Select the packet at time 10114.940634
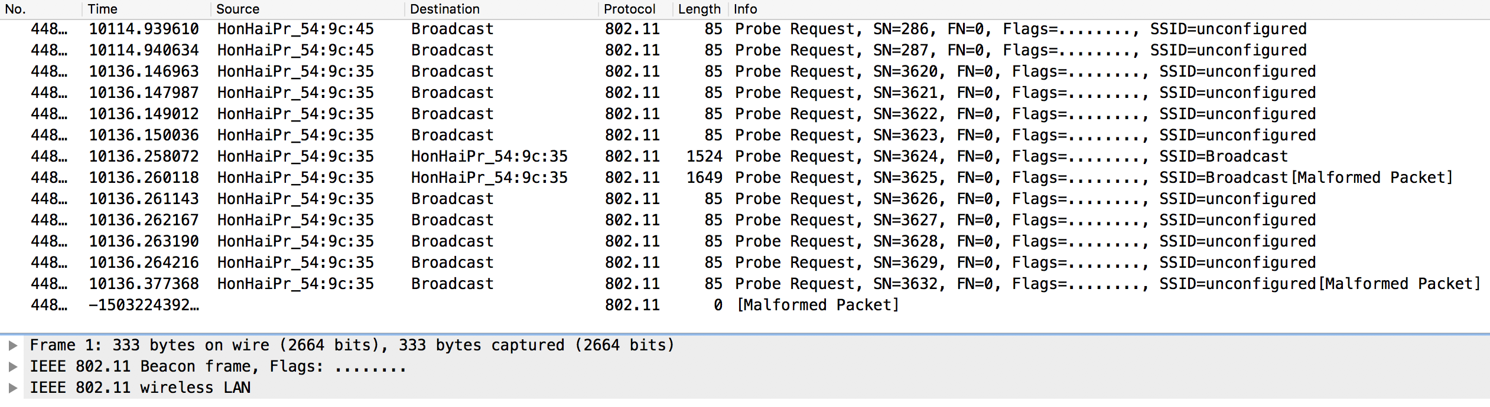1490x407 pixels. [x=745, y=50]
